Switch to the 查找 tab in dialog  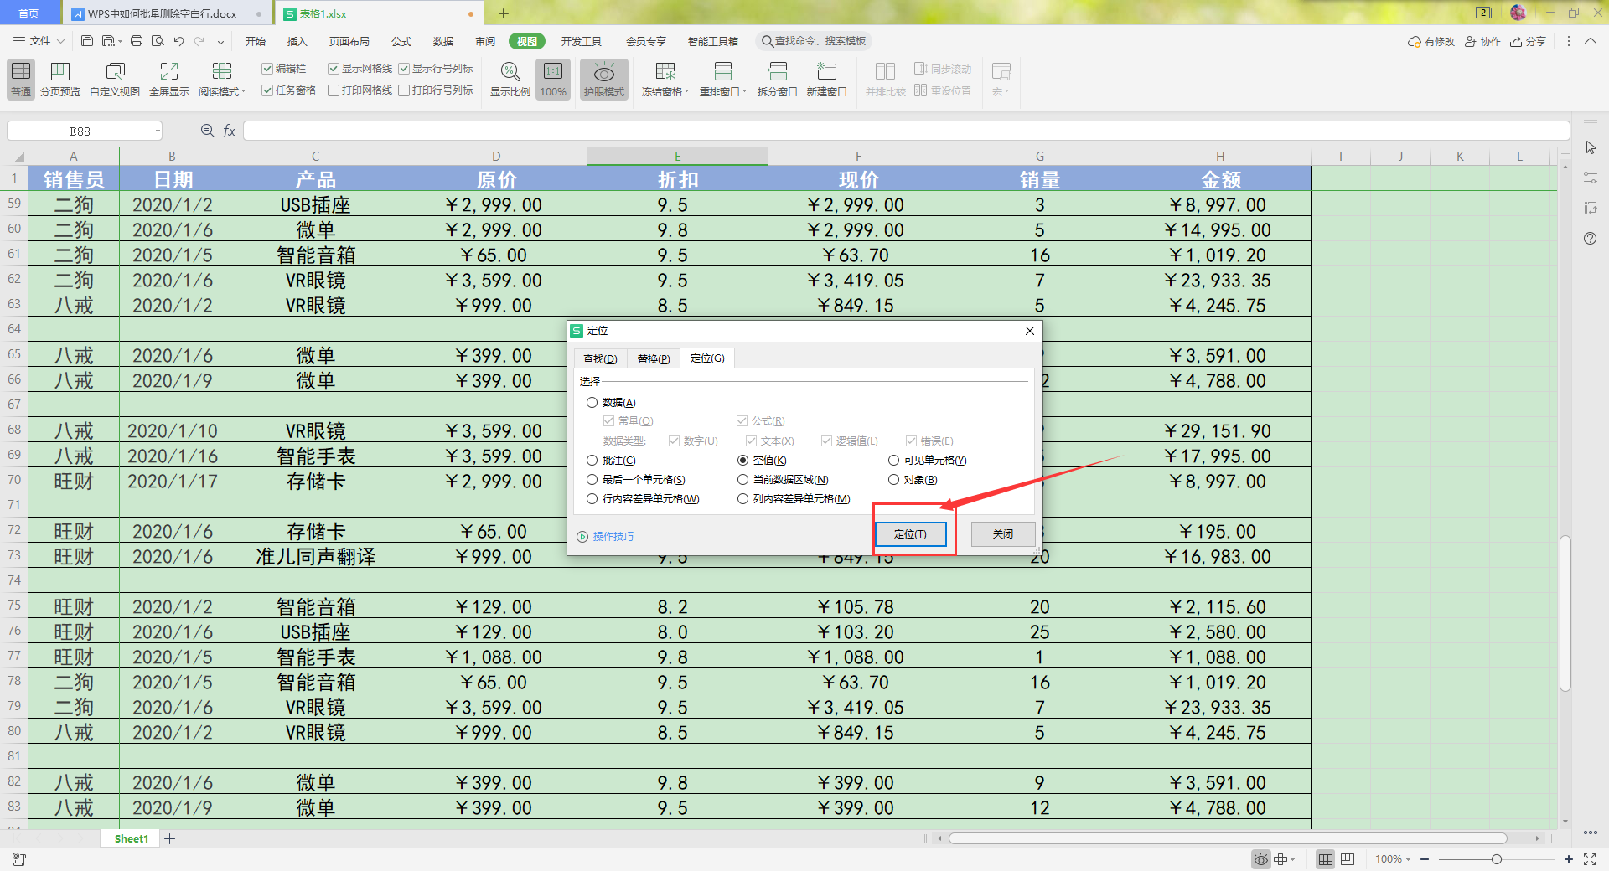(600, 359)
